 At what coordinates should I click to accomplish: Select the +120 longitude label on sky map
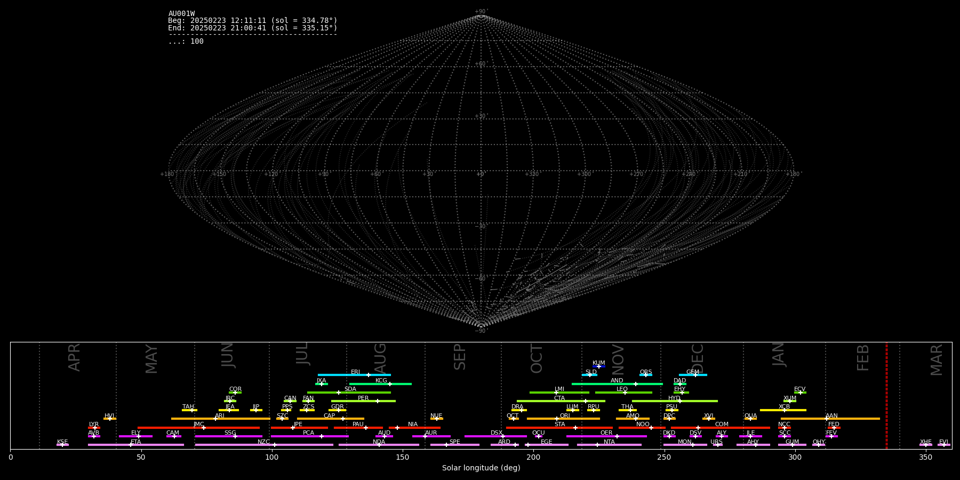point(271,174)
